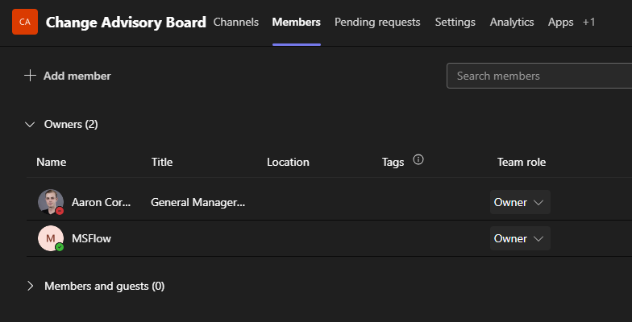The image size is (632, 322).
Task: Show the +1 overflow tabs
Action: pyautogui.click(x=588, y=22)
